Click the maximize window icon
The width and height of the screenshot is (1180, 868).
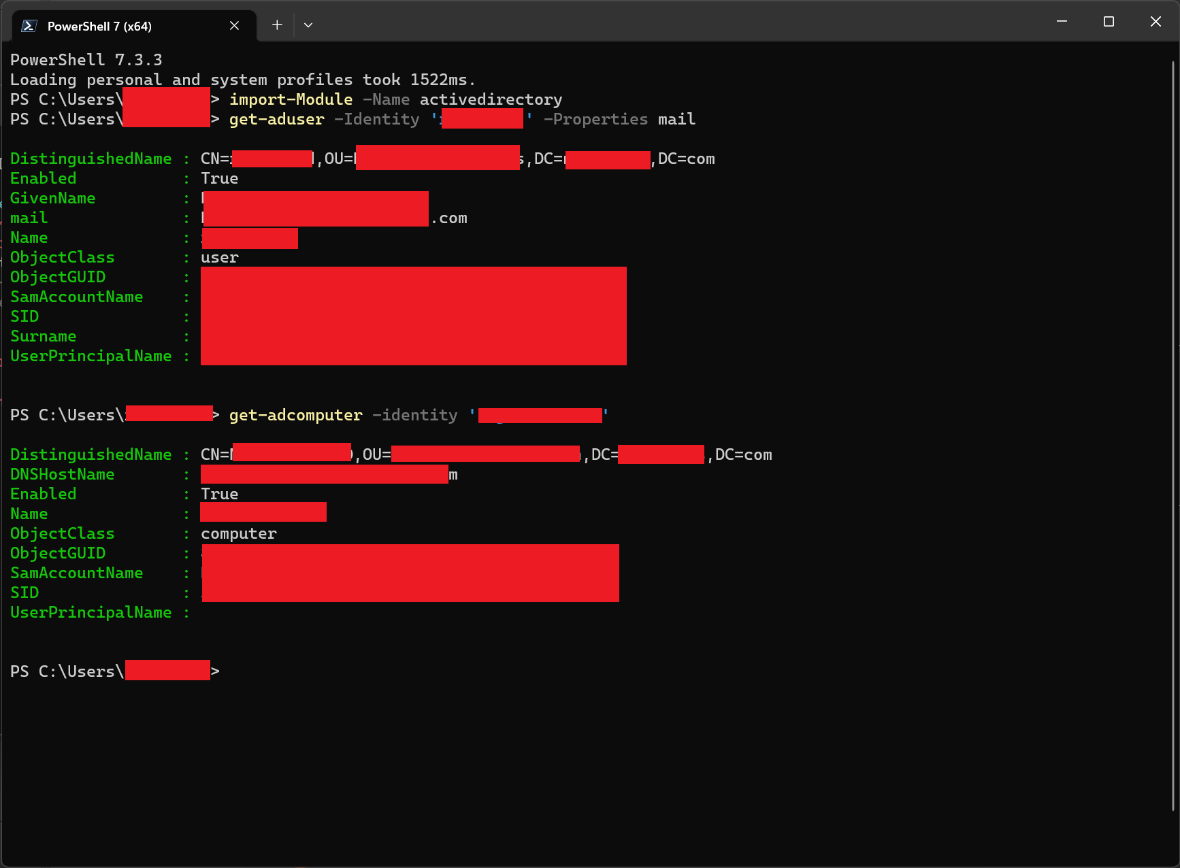1109,21
